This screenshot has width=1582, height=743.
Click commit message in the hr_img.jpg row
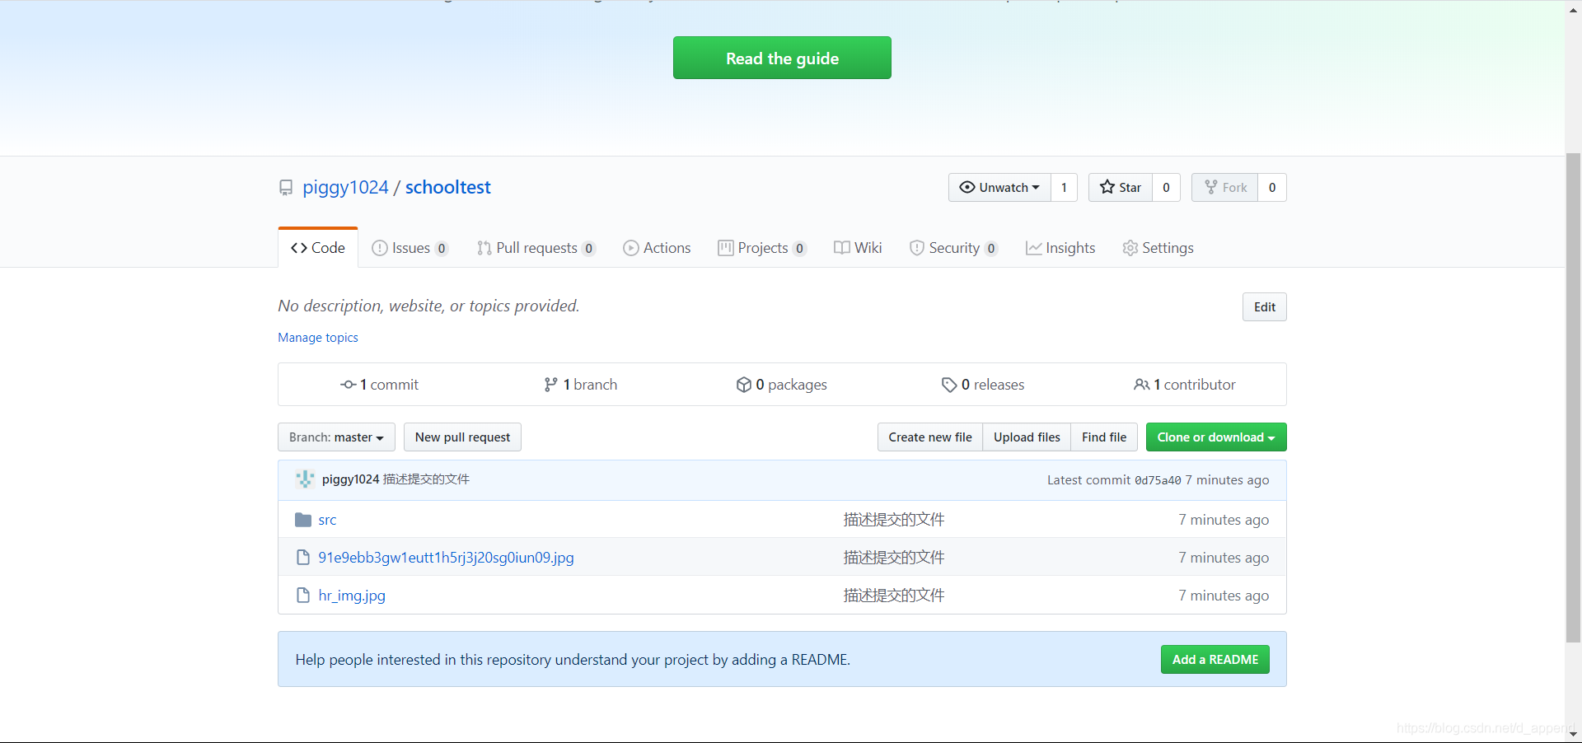[x=894, y=596]
